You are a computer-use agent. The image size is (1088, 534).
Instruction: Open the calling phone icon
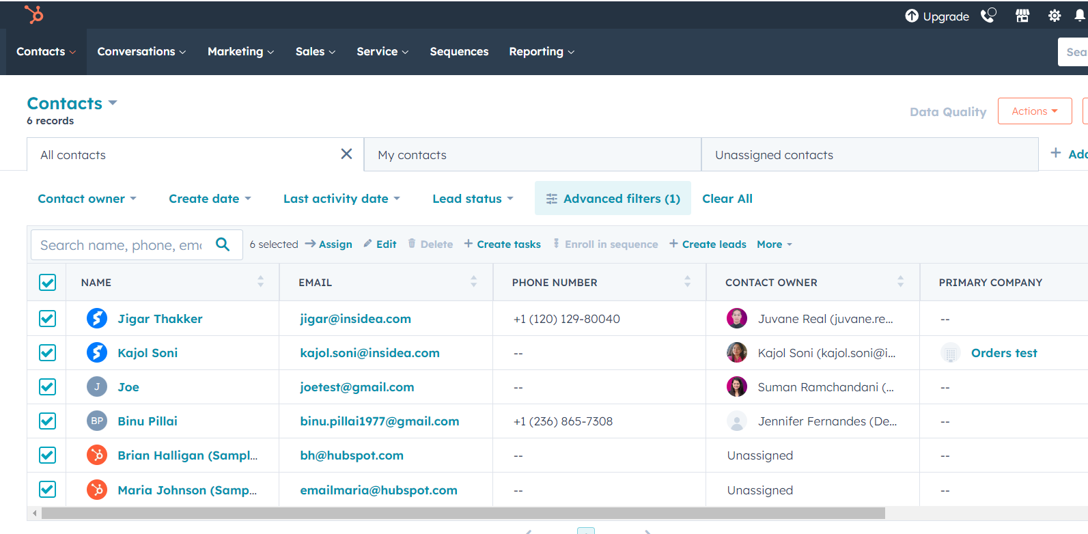click(x=988, y=15)
